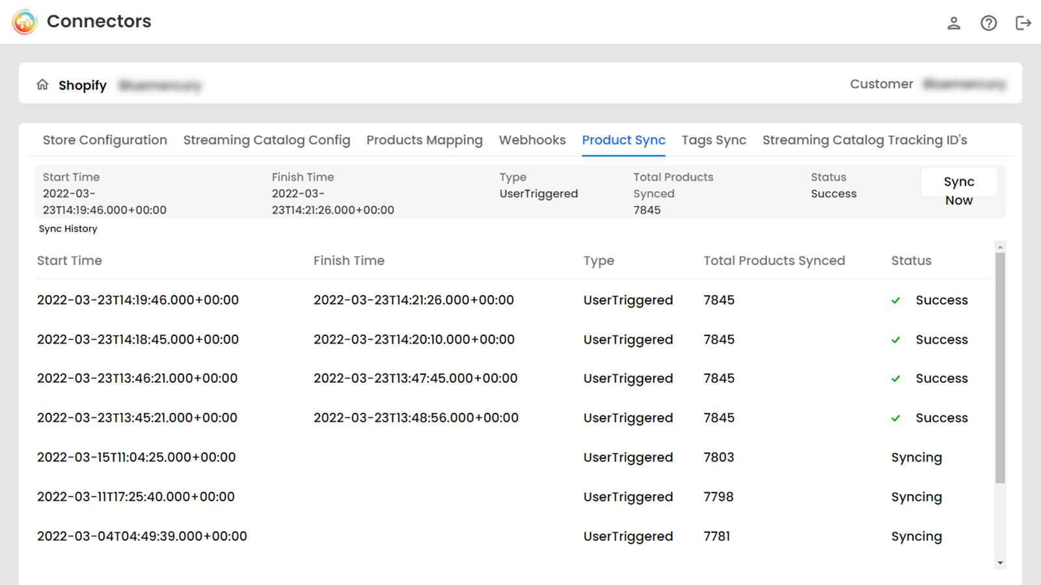Switch to the Webhooks tab
This screenshot has width=1041, height=585.
(532, 140)
